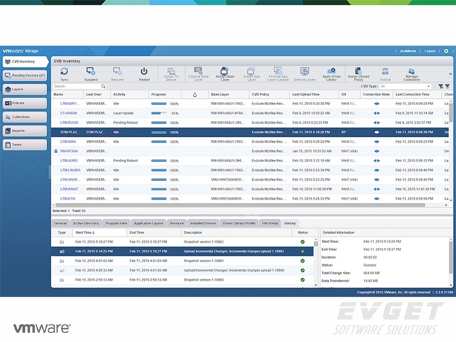Click success status icon for Snapshot 1.10961
The width and height of the screenshot is (456, 342).
click(303, 261)
